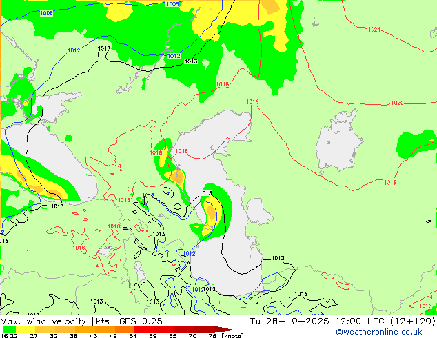Click the legend value '59'
The width and height of the screenshot is (437, 338).
click(153, 335)
